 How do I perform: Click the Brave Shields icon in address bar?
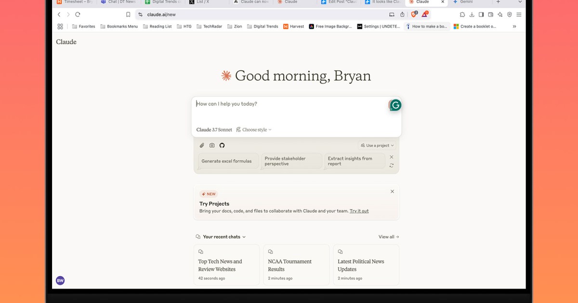click(x=413, y=14)
